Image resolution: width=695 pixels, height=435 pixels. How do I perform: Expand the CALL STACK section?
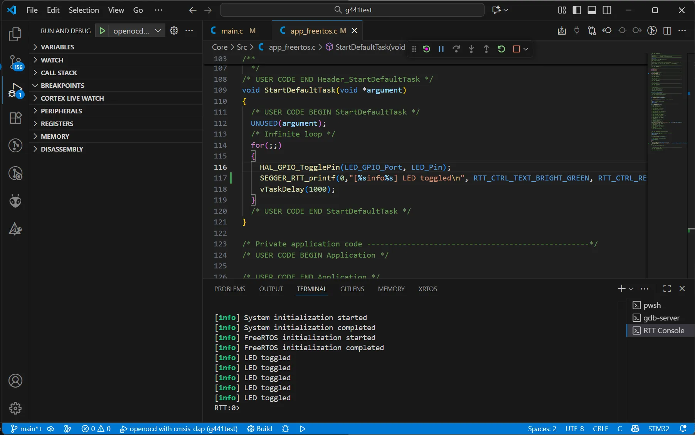(116, 73)
